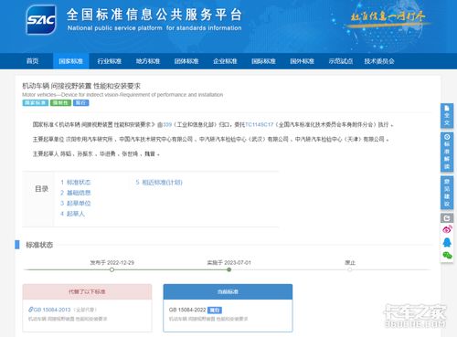Select the 行业标准 nav tab
Image resolution: width=457 pixels, height=337 pixels.
click(110, 61)
